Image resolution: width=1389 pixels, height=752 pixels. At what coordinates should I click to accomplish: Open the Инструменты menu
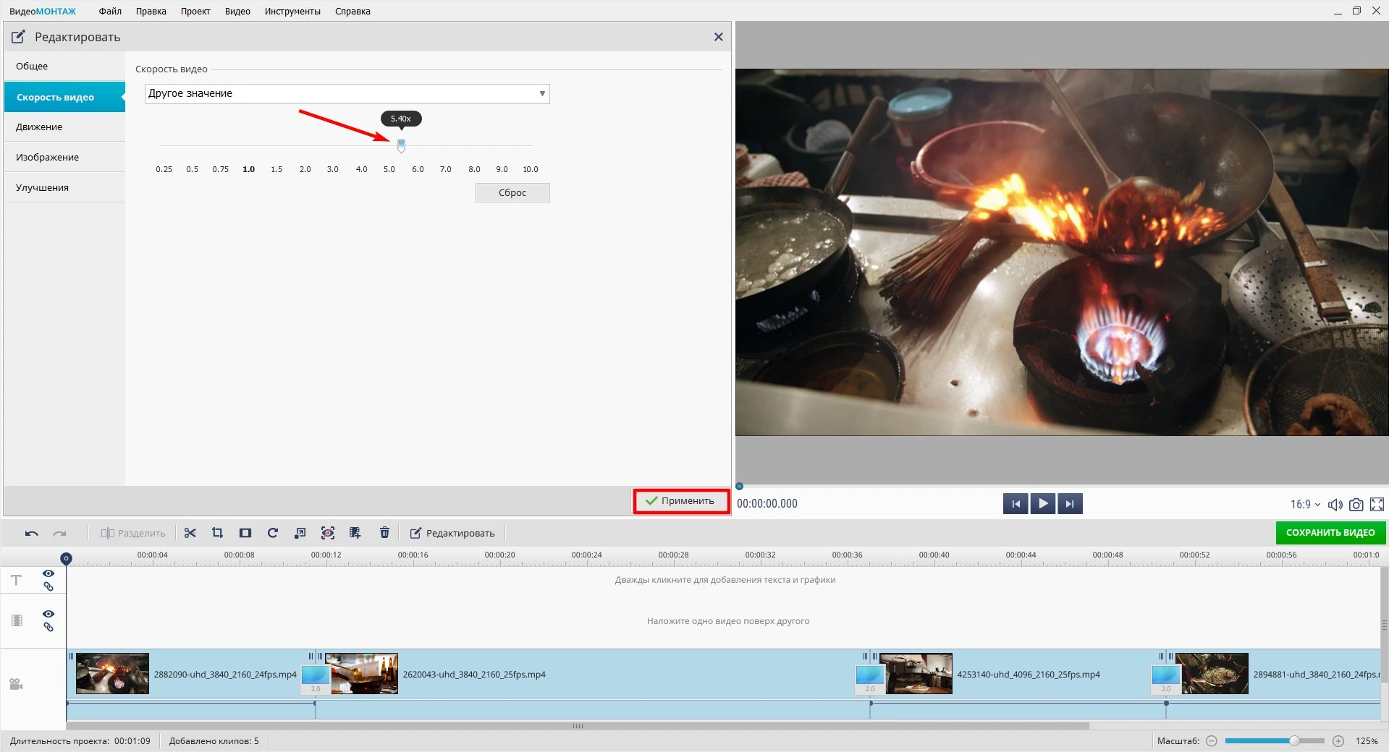coord(292,12)
